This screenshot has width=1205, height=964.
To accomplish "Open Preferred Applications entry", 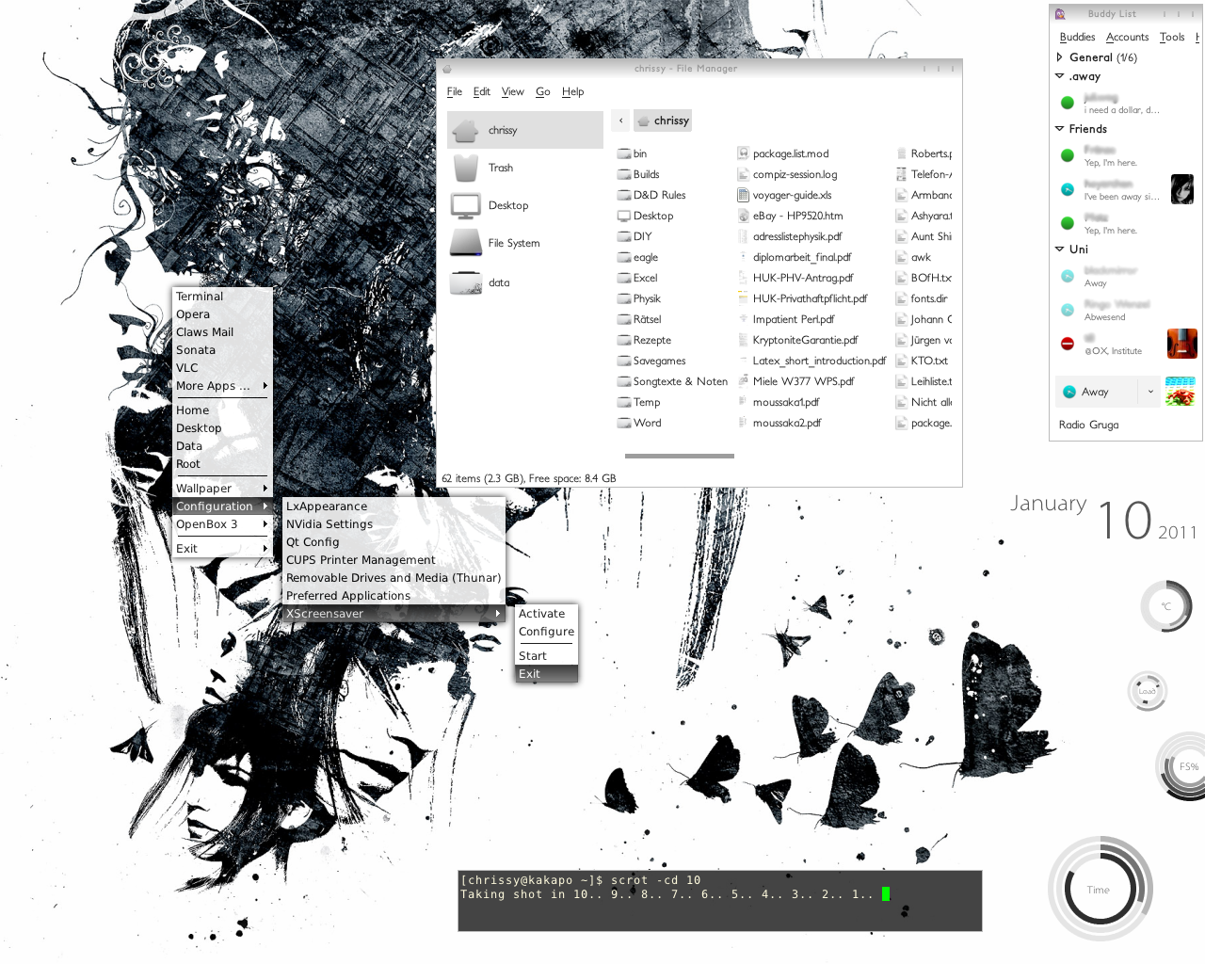I will point(394,596).
